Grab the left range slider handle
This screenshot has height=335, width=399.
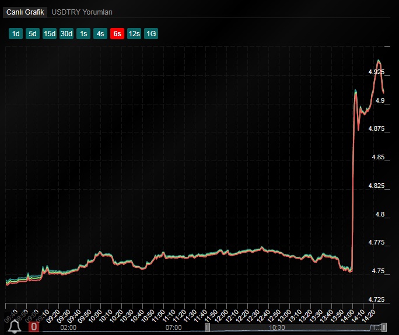click(208, 327)
